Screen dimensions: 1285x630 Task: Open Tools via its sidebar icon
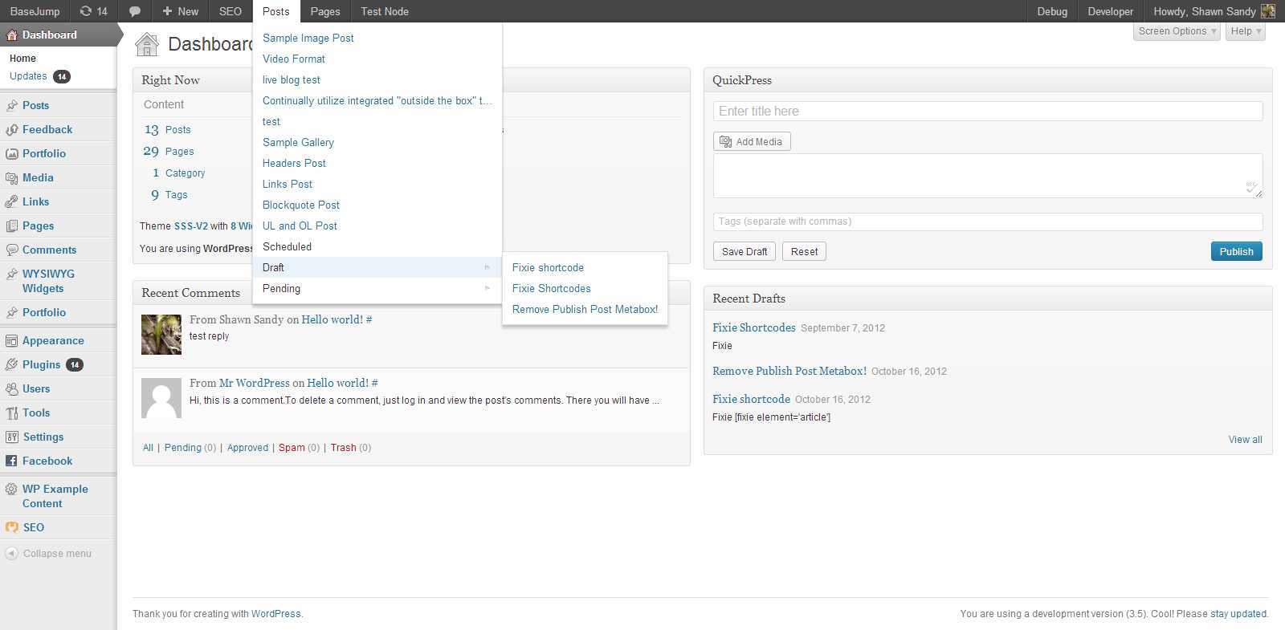point(11,413)
